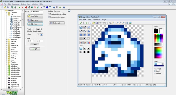Pick the largest round brush size
This screenshot has width=176, height=95.
[89, 52]
